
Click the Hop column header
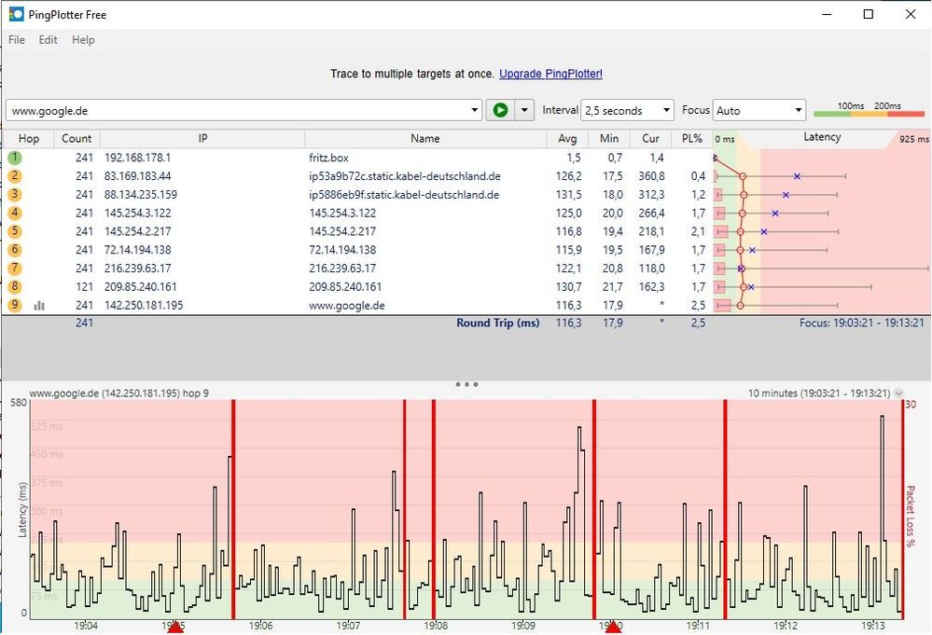click(29, 138)
